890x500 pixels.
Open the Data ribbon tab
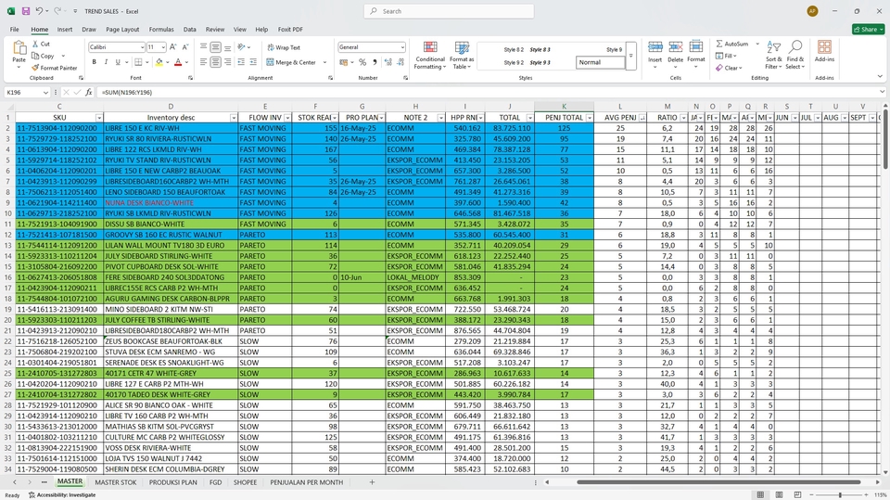(189, 29)
